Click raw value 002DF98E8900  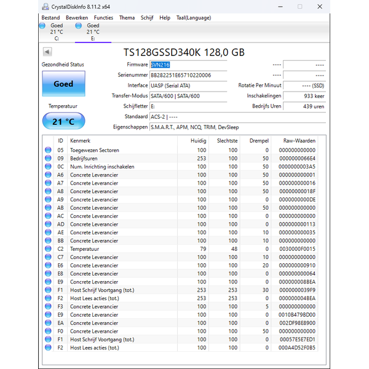coord(297,323)
